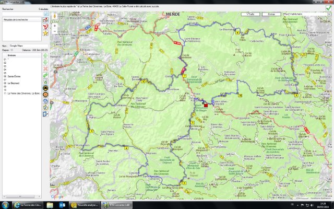Click the VTrafic button
Image resolution: width=334 pixels, height=209 pixels.
coord(250,14)
